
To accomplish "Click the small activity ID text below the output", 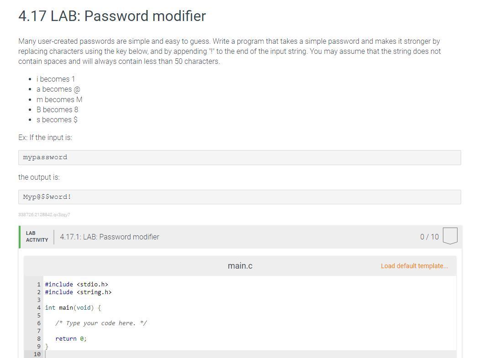I will (44, 215).
